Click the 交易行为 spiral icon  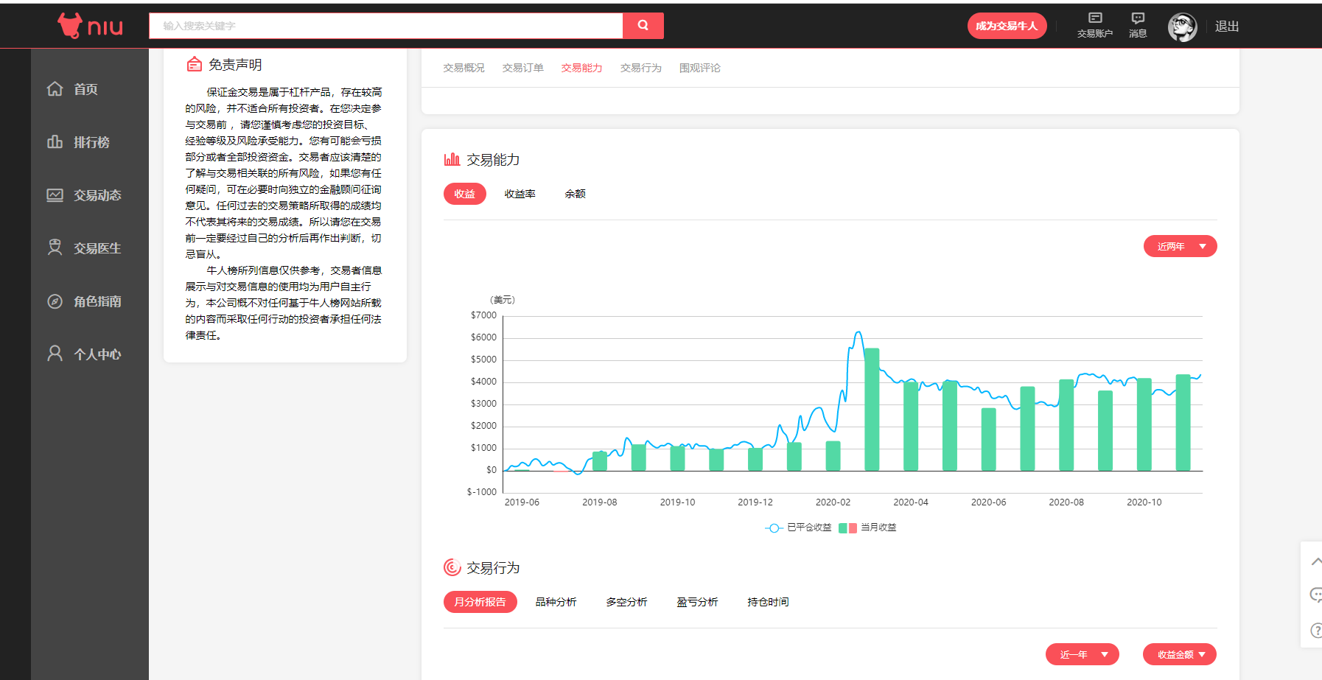click(x=452, y=567)
